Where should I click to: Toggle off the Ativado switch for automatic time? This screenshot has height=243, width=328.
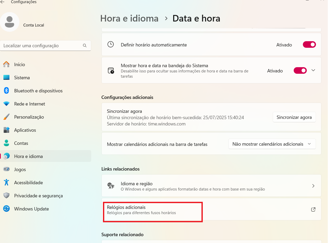click(309, 44)
